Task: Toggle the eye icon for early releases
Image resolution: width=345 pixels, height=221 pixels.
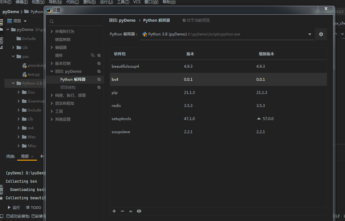Action: point(139,211)
